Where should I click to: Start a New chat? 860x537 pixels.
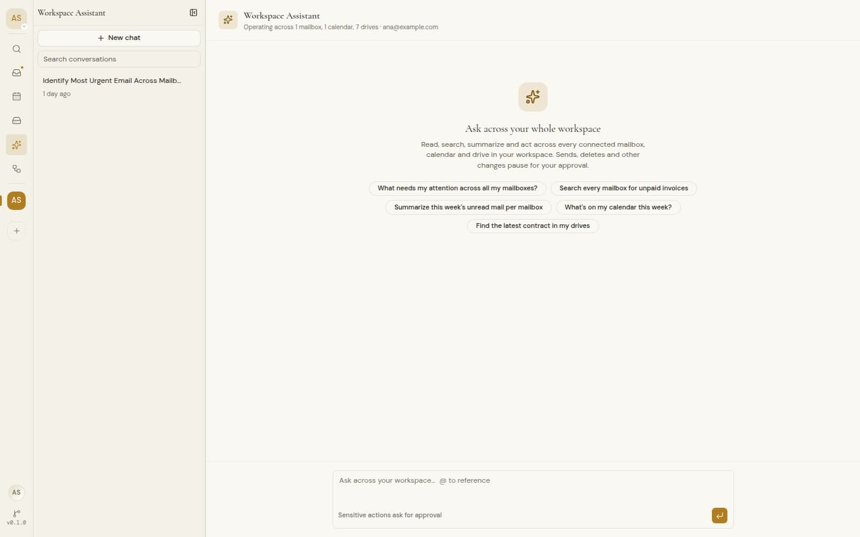point(119,38)
